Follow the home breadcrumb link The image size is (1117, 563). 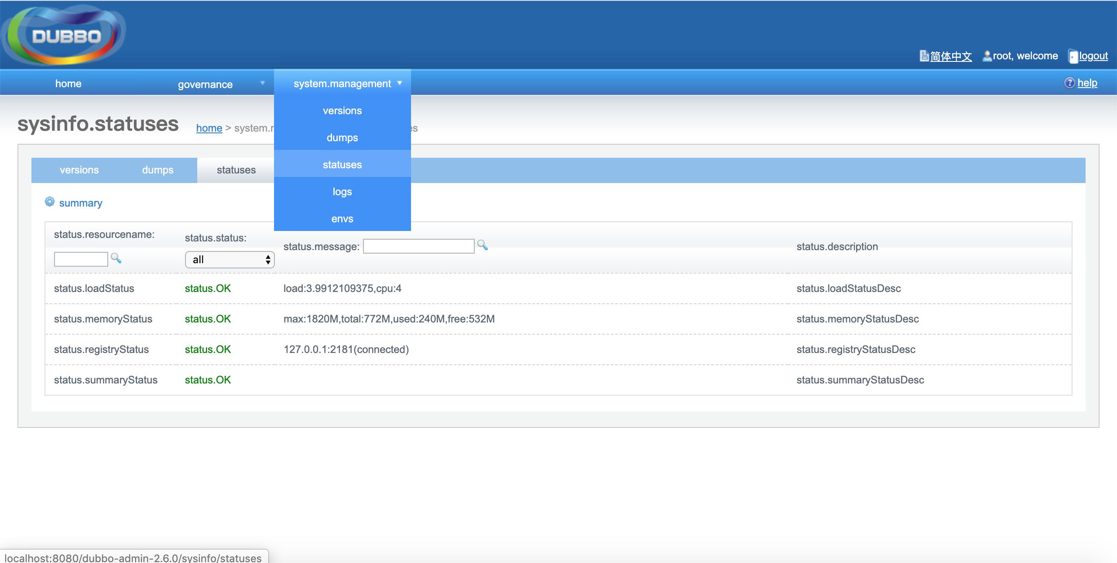[x=209, y=128]
